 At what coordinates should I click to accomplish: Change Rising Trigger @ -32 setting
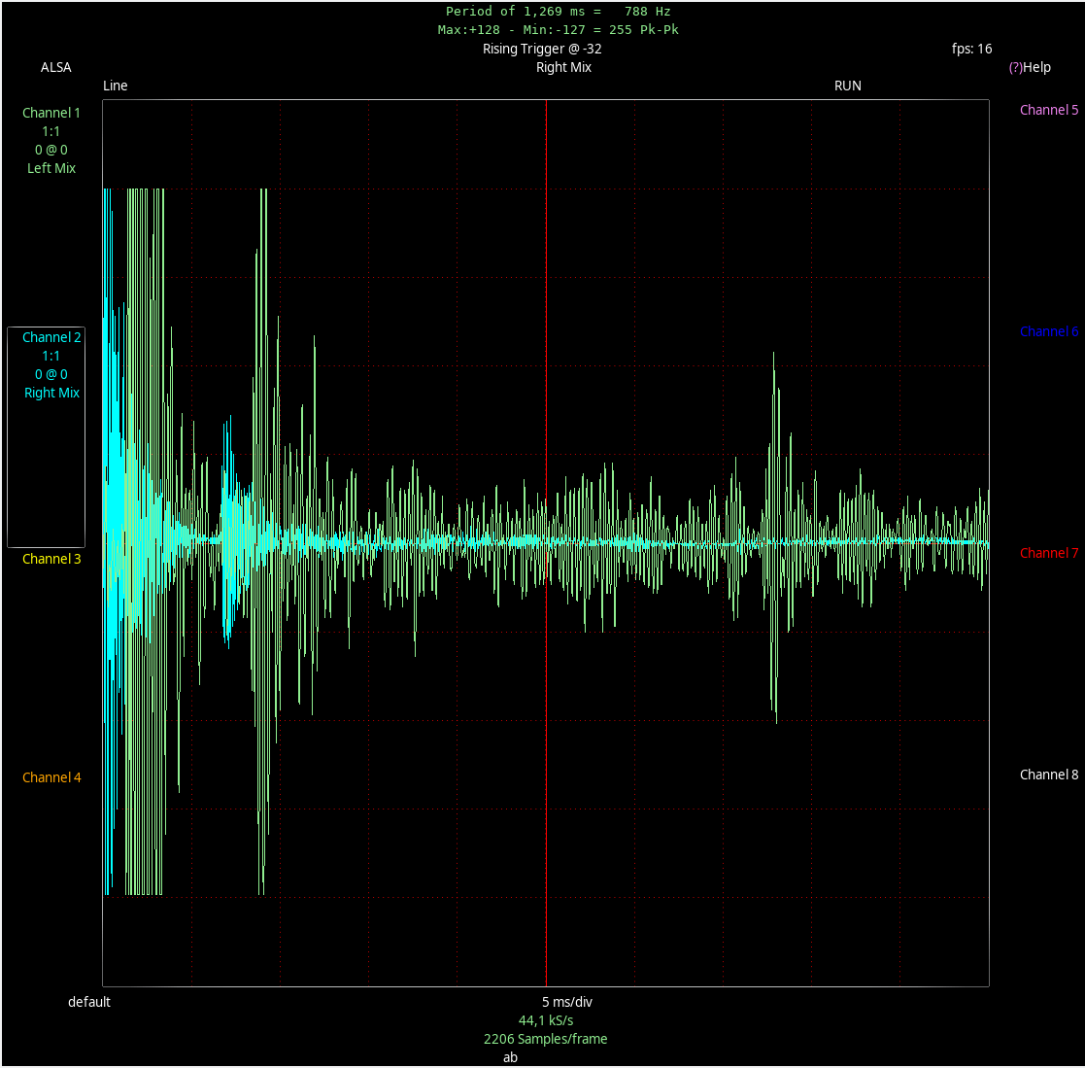542,50
